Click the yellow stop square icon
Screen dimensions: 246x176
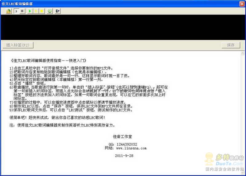tap(42, 11)
